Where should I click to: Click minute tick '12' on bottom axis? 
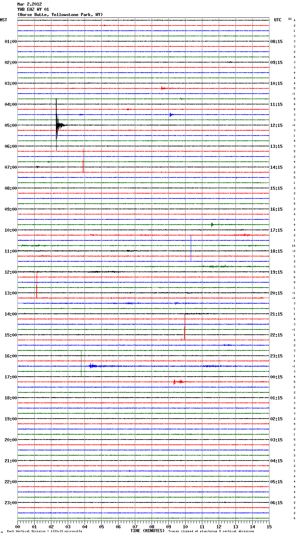click(219, 527)
